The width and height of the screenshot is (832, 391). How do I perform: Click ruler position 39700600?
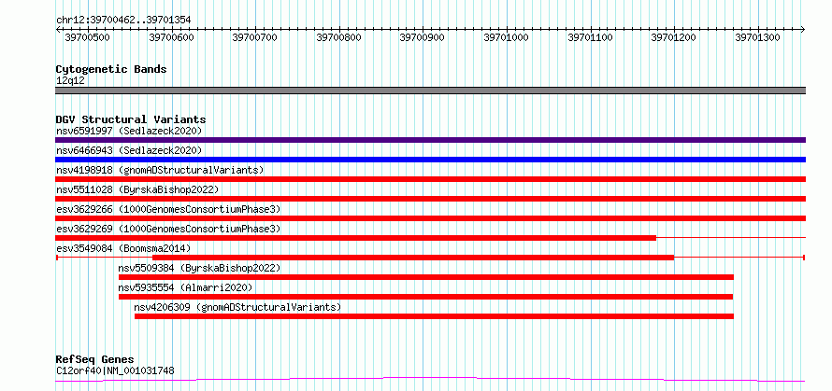[171, 37]
